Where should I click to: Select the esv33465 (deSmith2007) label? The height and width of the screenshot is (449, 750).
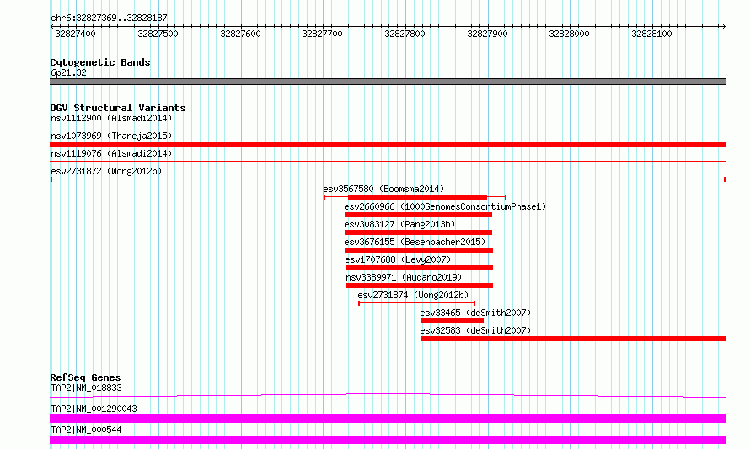tap(475, 313)
